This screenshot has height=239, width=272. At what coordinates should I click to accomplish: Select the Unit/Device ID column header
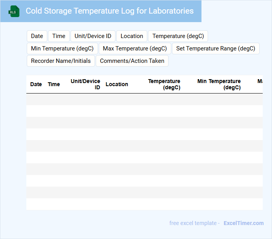pyautogui.click(x=86, y=84)
